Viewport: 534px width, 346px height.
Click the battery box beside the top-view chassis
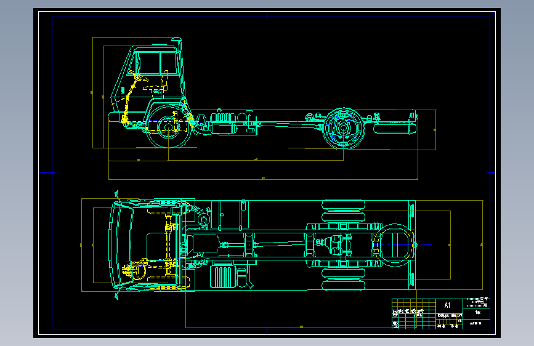pos(224,276)
